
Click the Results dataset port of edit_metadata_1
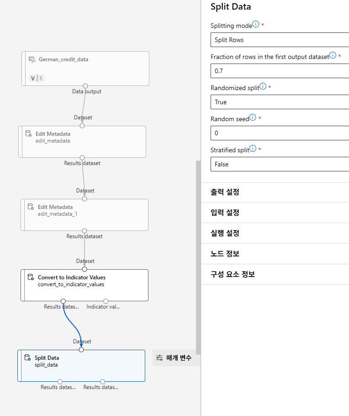tap(85, 231)
